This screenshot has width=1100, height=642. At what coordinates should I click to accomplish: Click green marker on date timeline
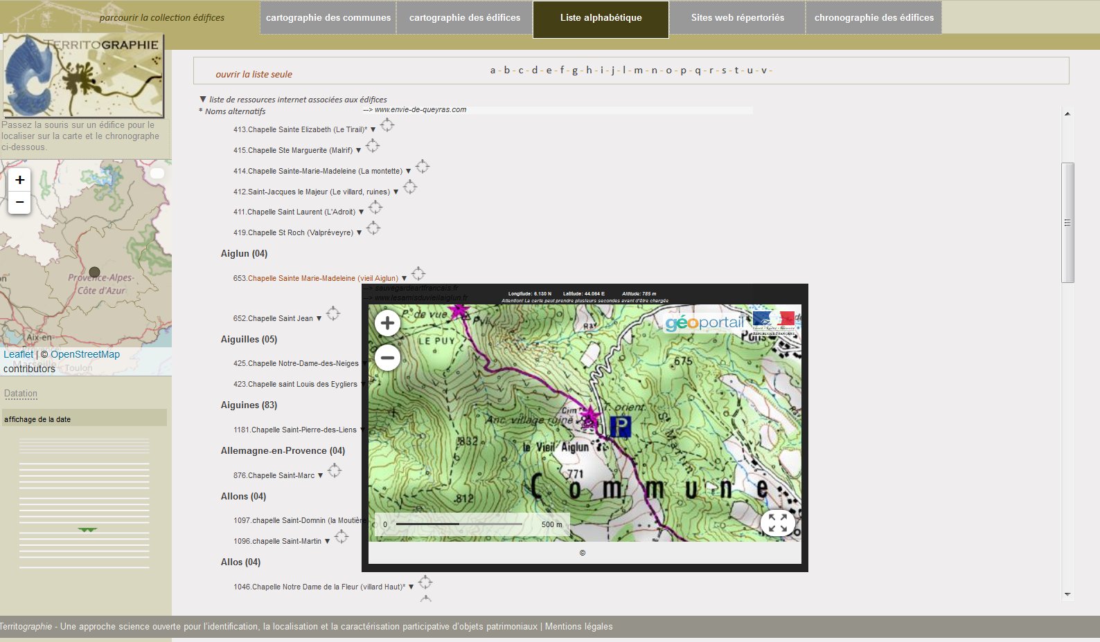(88, 529)
